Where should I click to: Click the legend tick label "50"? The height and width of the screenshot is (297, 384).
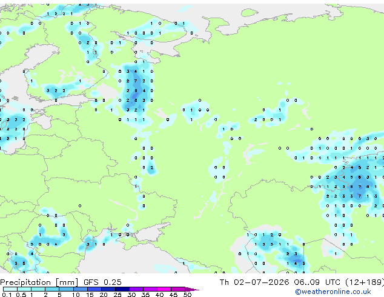(187, 295)
